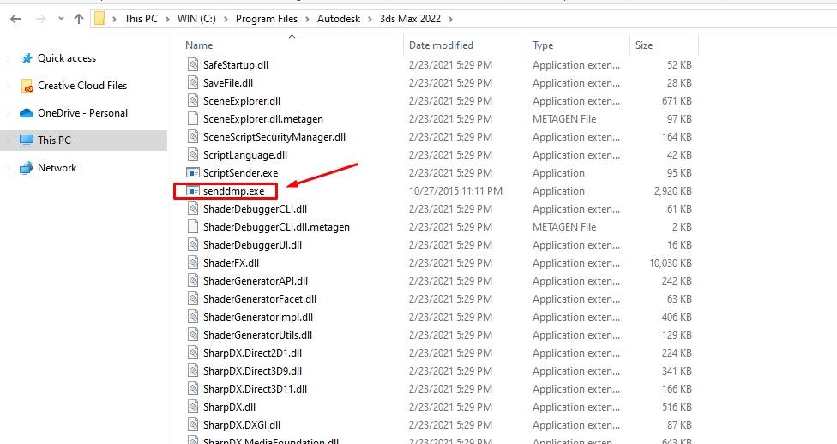
Task: Click the SceneExplorer.dll.metagen file icon
Action: 193,119
